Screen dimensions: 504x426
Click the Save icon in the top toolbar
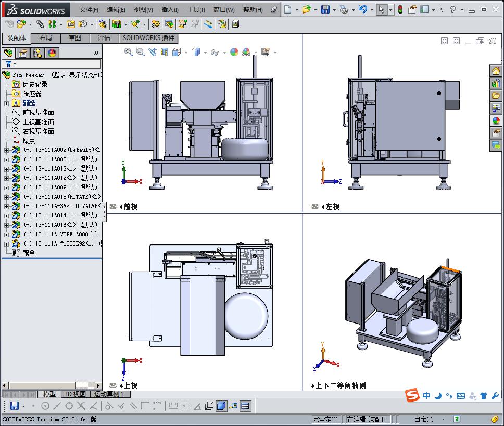325,9
